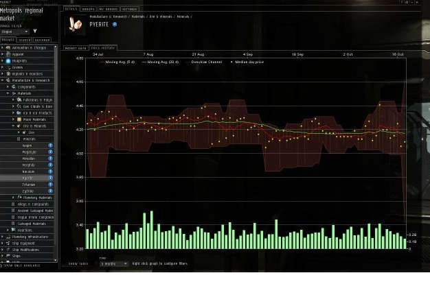Screen dimensions: 430x284
Task: Follow Materials breadcrumb link
Action: [x=138, y=16]
